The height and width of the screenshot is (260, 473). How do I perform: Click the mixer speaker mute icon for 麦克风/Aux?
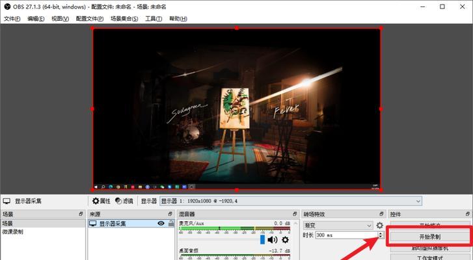pyautogui.click(x=273, y=240)
